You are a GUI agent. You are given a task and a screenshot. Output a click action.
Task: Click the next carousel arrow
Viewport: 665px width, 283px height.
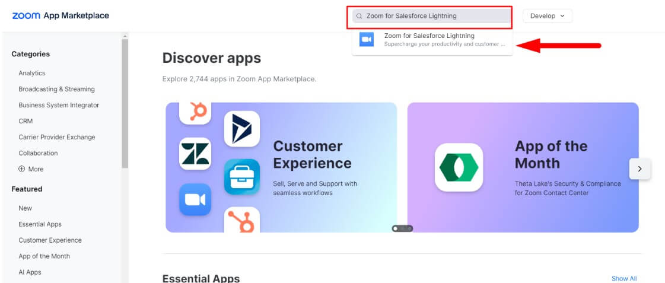[x=639, y=169]
